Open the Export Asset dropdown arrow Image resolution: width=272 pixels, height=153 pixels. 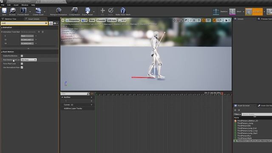click(94, 12)
